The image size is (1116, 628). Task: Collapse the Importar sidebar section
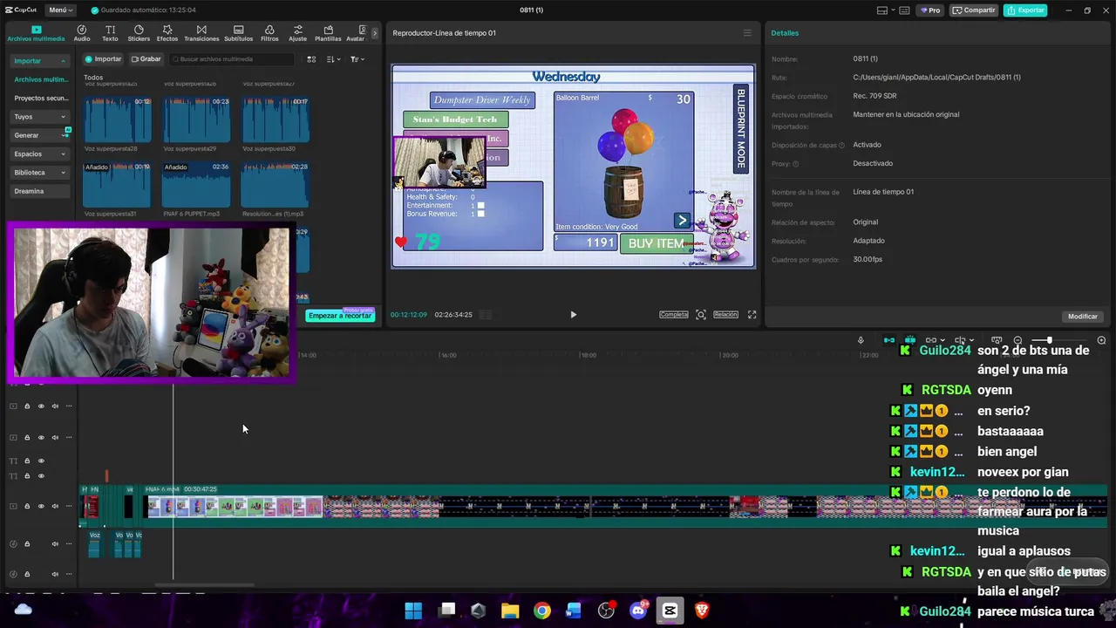40,61
